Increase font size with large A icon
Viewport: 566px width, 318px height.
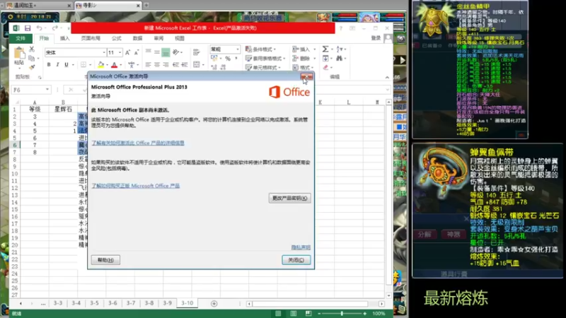(128, 52)
